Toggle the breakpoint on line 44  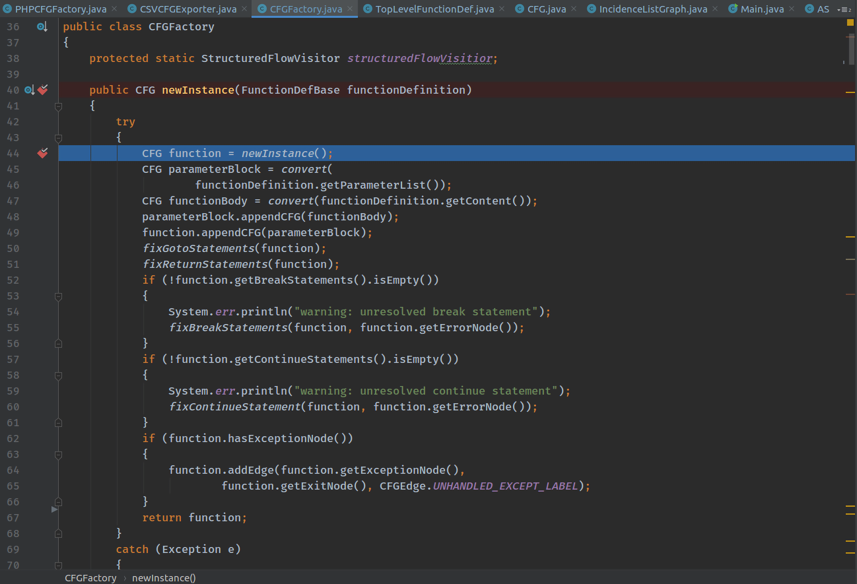click(43, 153)
